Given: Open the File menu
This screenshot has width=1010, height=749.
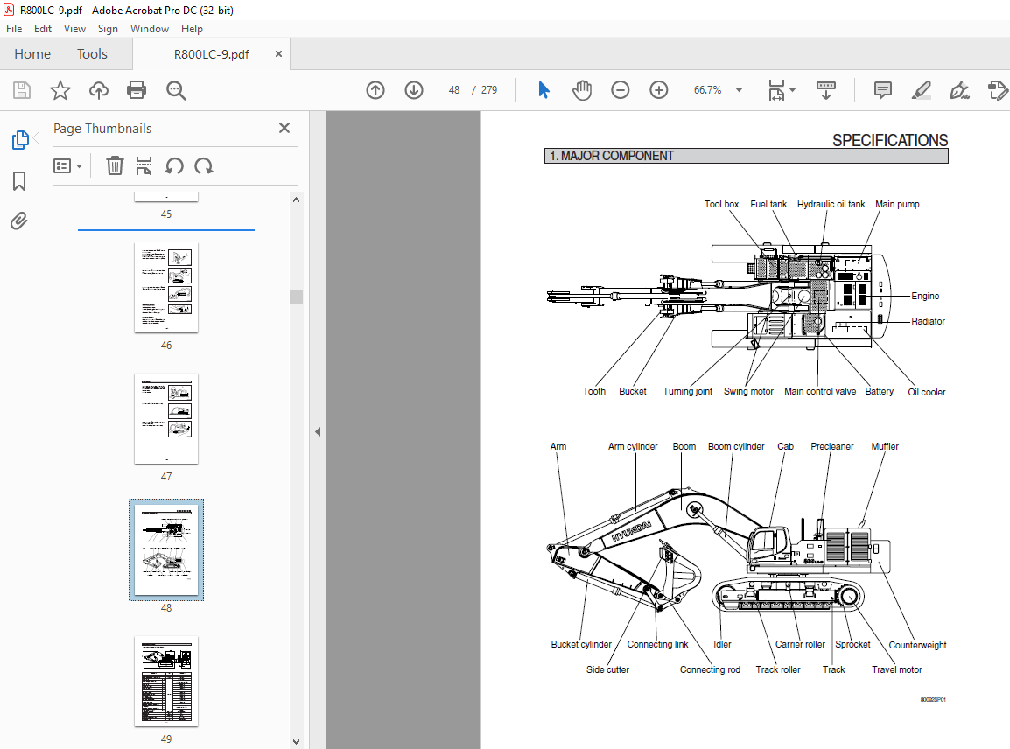Looking at the screenshot, I should [x=14, y=29].
